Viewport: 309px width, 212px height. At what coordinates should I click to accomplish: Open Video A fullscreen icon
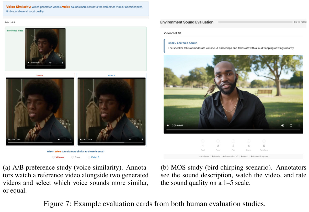coord(65,139)
